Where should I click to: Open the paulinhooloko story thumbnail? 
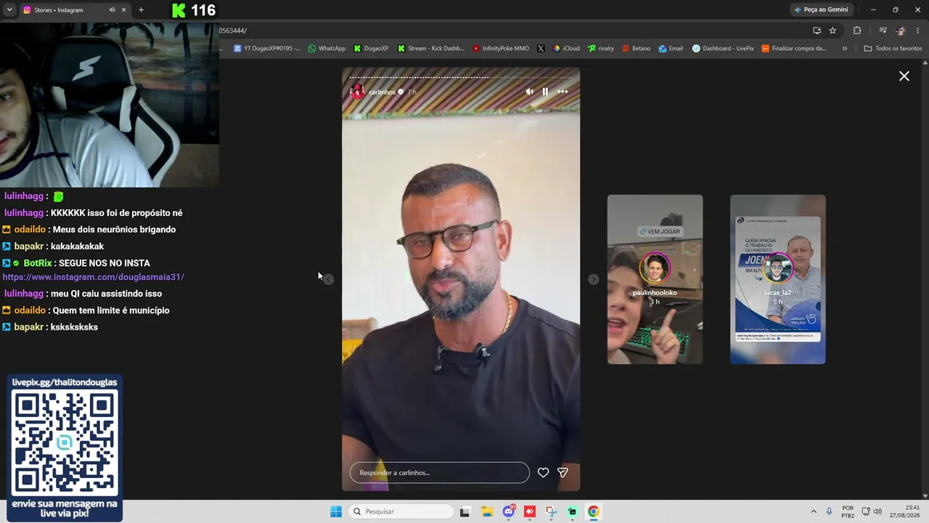tap(655, 280)
